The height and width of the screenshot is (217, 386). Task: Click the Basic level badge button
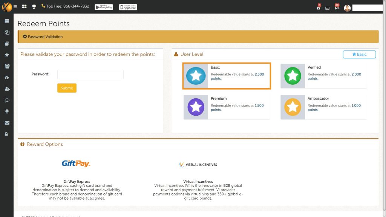point(359,54)
